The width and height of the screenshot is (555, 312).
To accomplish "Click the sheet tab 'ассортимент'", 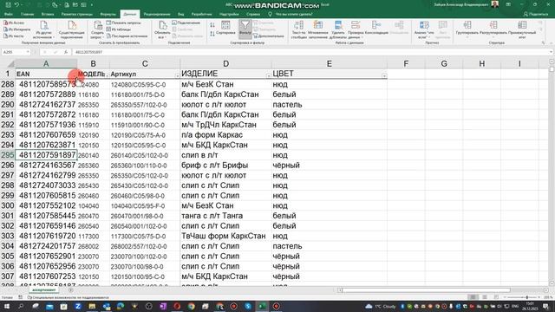I will pos(44,290).
